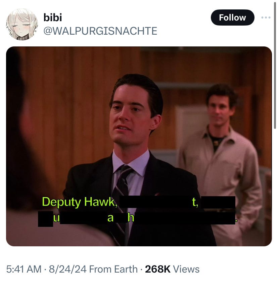The image size is (278, 283).
Task: Click the vertical scrollbar thumb
Action: coord(275,65)
